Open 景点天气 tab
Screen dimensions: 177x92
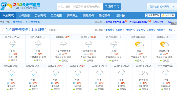(x=104, y=16)
